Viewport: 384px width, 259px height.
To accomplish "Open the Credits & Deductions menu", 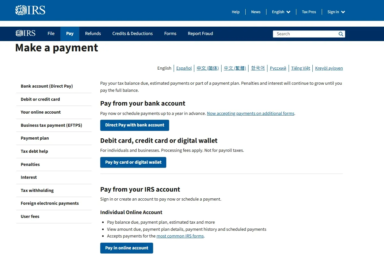I will click(133, 33).
